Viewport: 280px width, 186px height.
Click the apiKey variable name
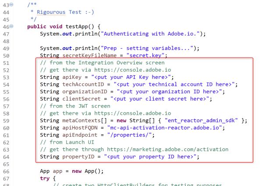(72, 77)
